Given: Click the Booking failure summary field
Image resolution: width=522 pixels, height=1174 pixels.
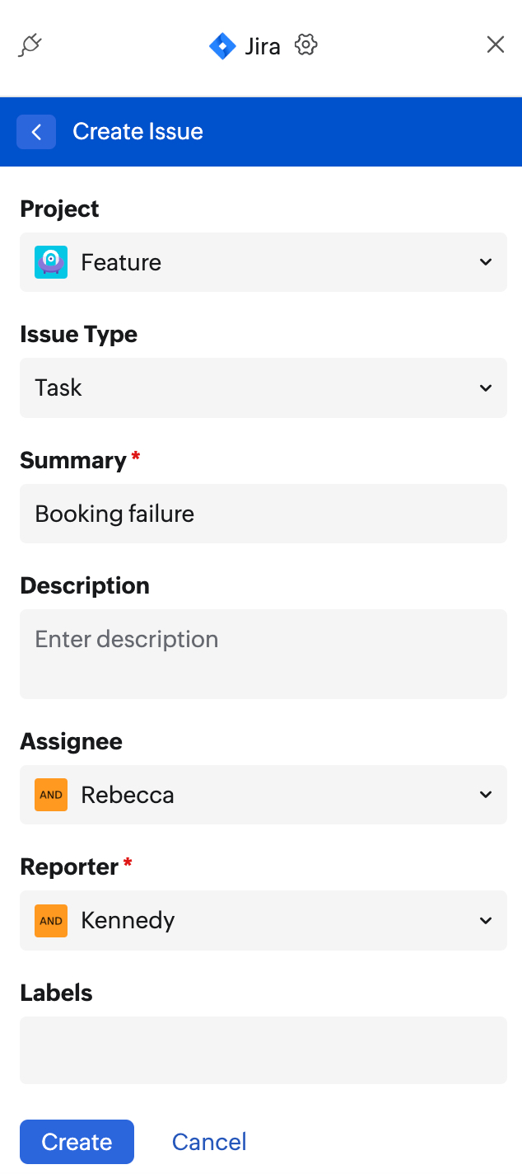Looking at the screenshot, I should coord(263,513).
